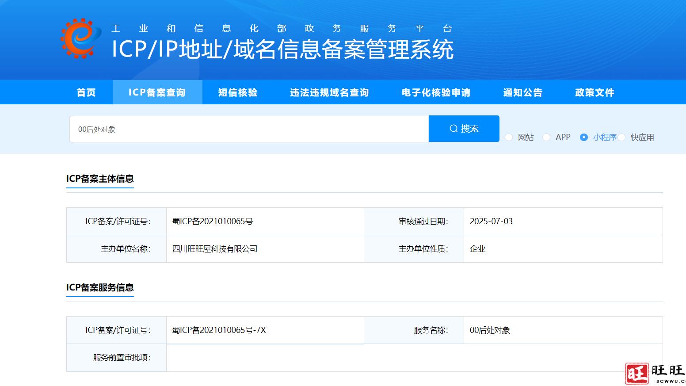Click the 主办单位性质 label

click(423, 248)
